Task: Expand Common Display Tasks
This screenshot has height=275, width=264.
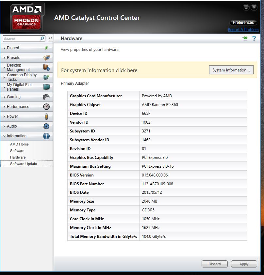Action: tap(26, 77)
